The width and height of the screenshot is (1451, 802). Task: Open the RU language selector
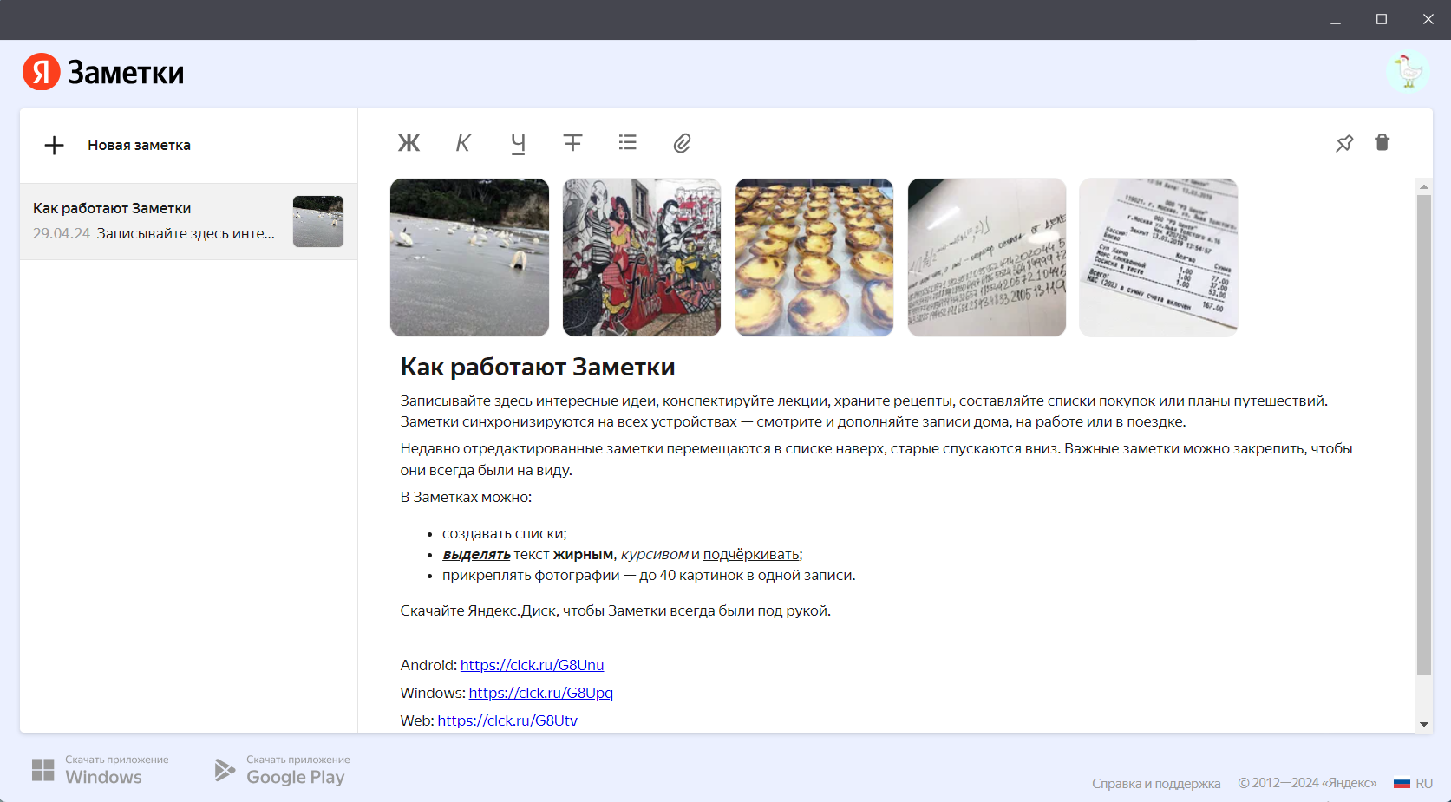1413,783
